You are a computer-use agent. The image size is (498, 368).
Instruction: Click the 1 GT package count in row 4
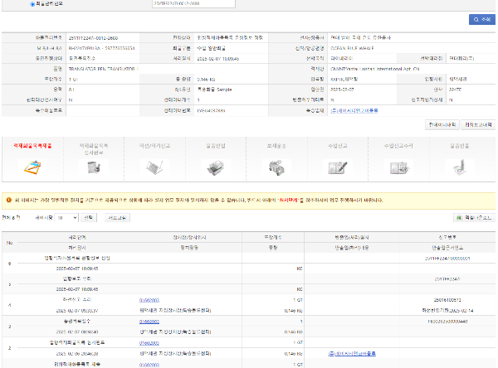pyautogui.click(x=298, y=300)
